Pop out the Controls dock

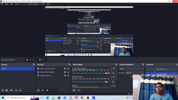176,64
